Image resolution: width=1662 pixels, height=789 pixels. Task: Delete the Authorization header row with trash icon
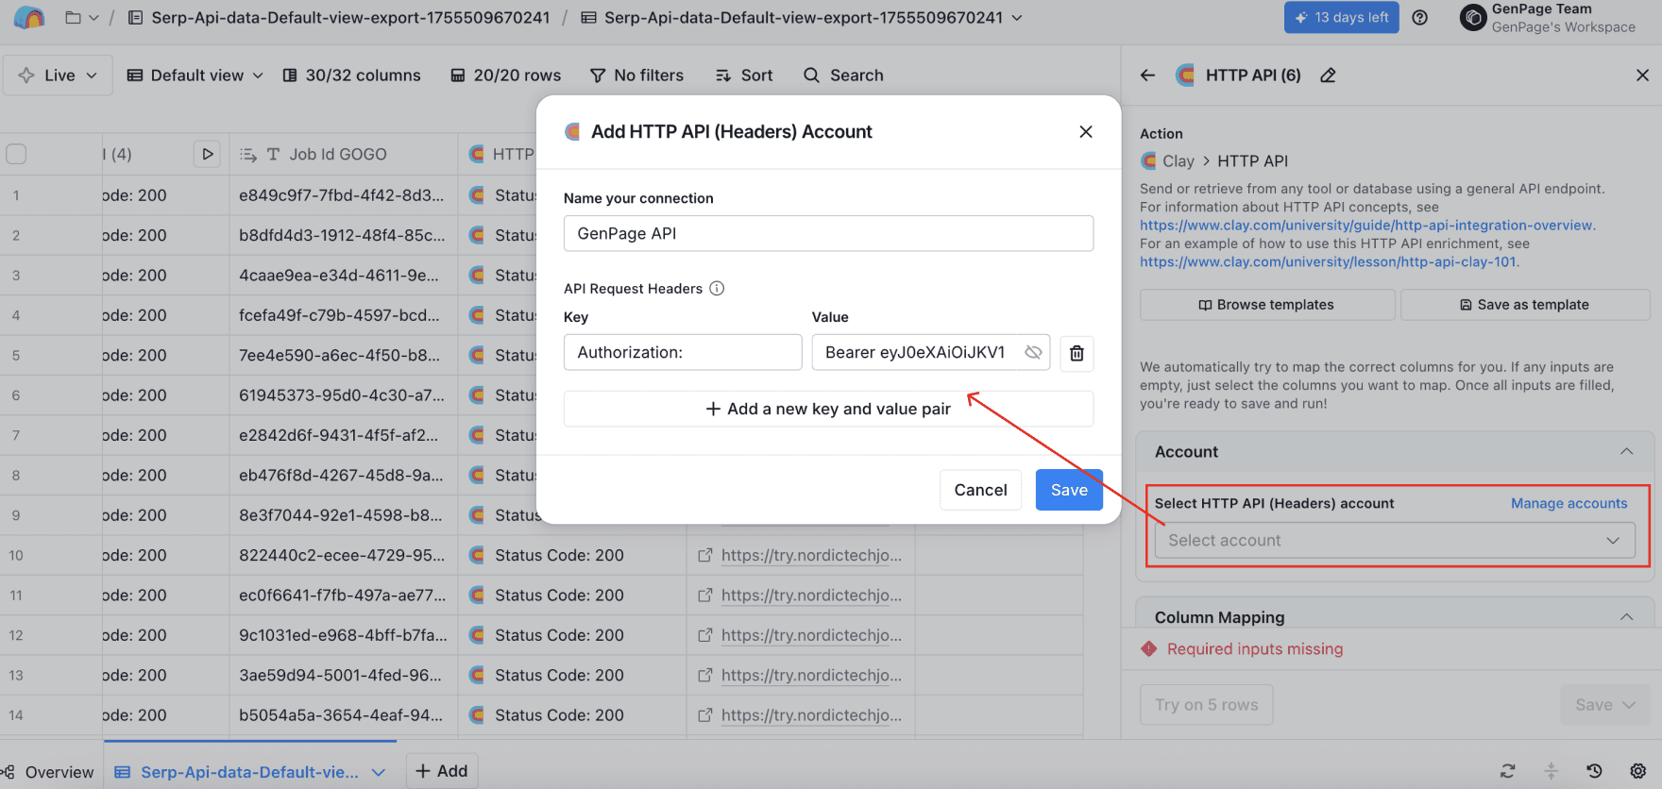[1077, 353]
